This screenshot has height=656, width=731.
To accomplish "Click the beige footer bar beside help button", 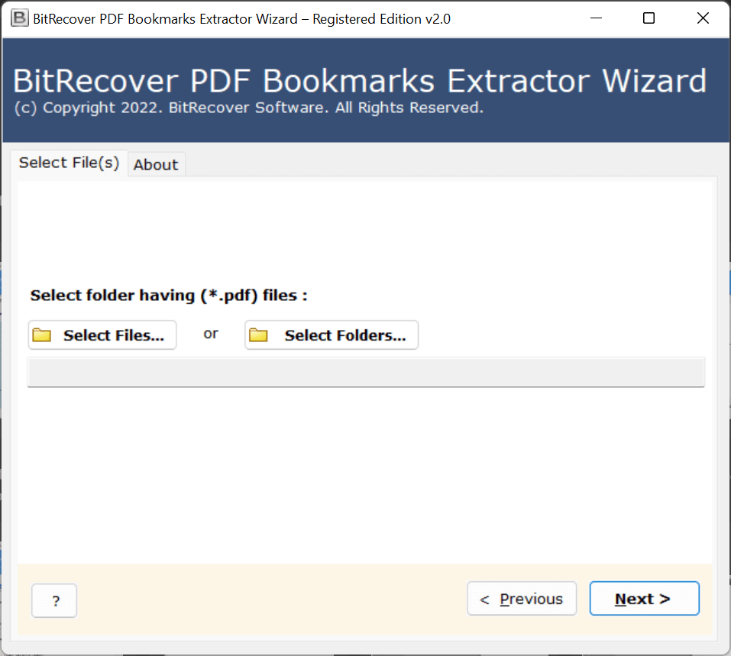I will point(267,599).
